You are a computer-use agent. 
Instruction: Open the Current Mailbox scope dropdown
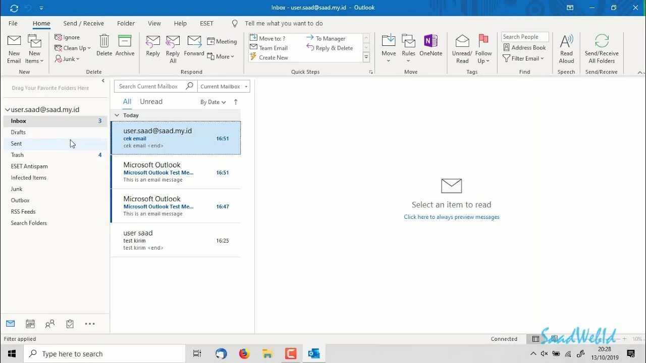pos(224,86)
